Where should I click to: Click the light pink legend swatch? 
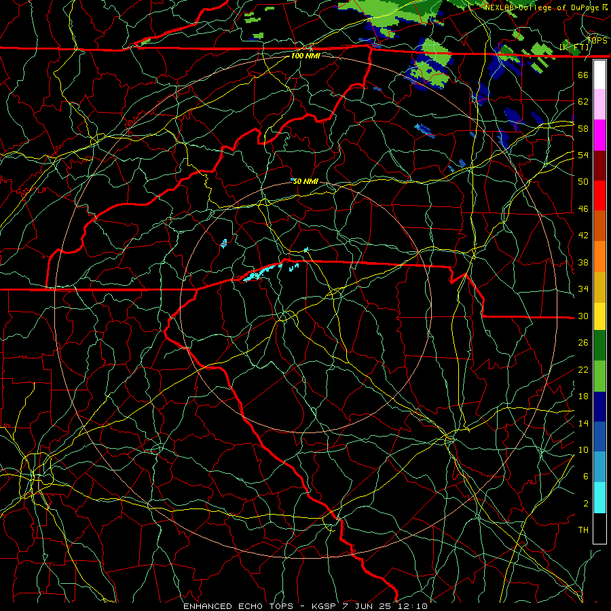(599, 105)
